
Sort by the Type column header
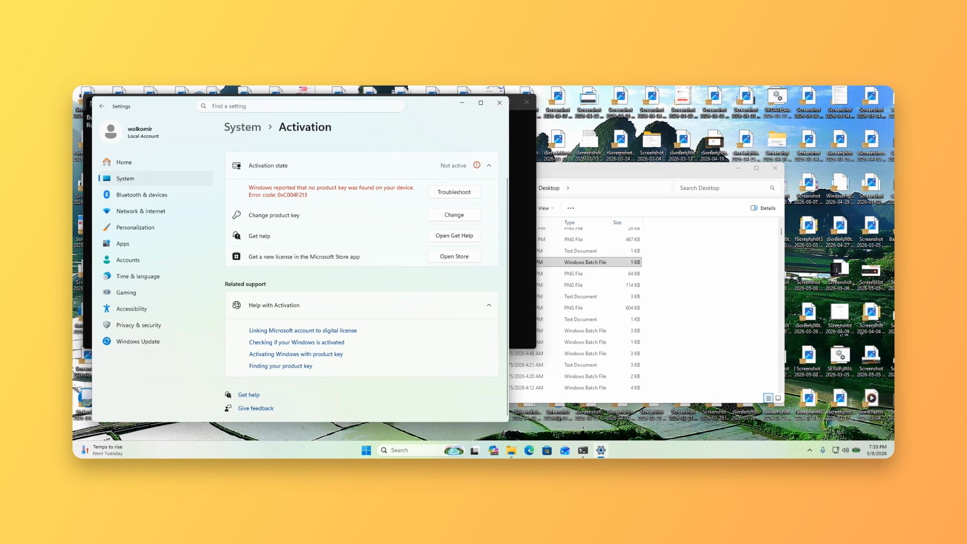pyautogui.click(x=586, y=223)
